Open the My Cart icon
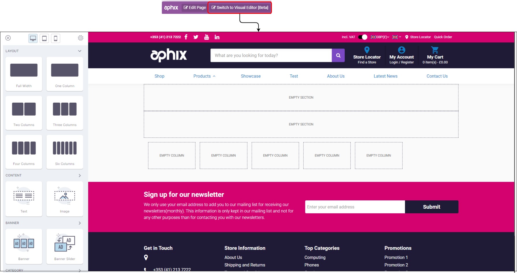 tap(435, 50)
